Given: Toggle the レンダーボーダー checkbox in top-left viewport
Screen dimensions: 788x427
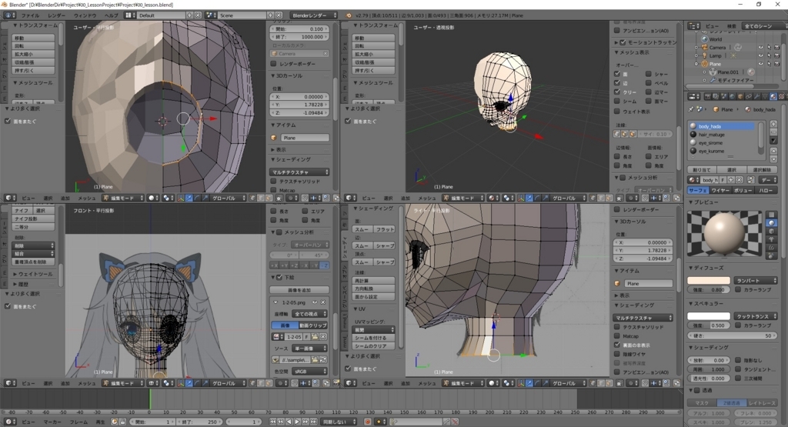Looking at the screenshot, I should point(274,64).
